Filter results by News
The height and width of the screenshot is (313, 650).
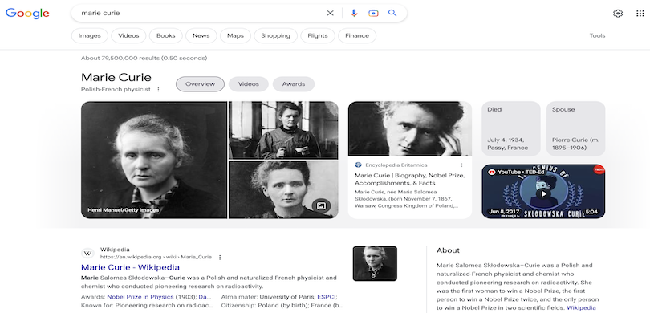pyautogui.click(x=201, y=35)
